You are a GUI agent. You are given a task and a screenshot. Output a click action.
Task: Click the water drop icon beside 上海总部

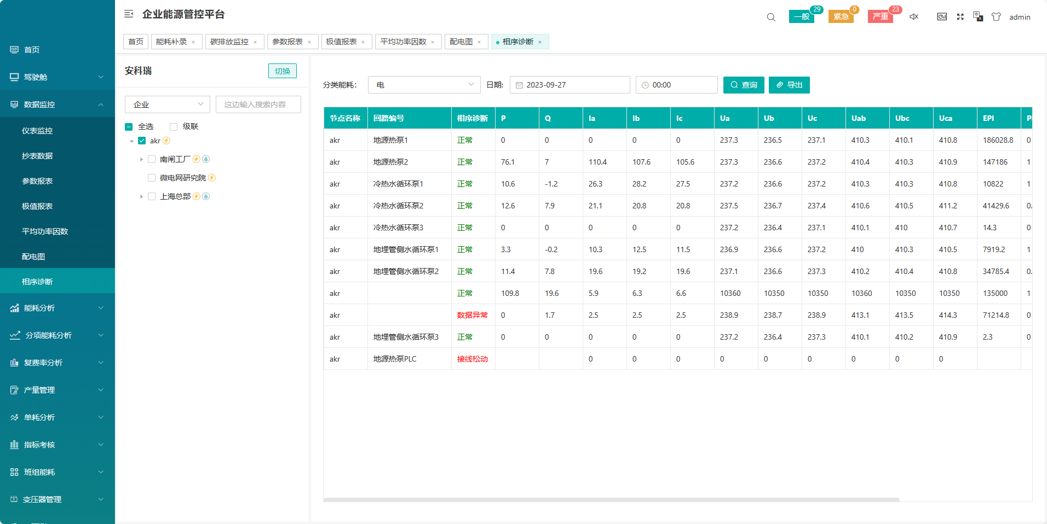[206, 196]
